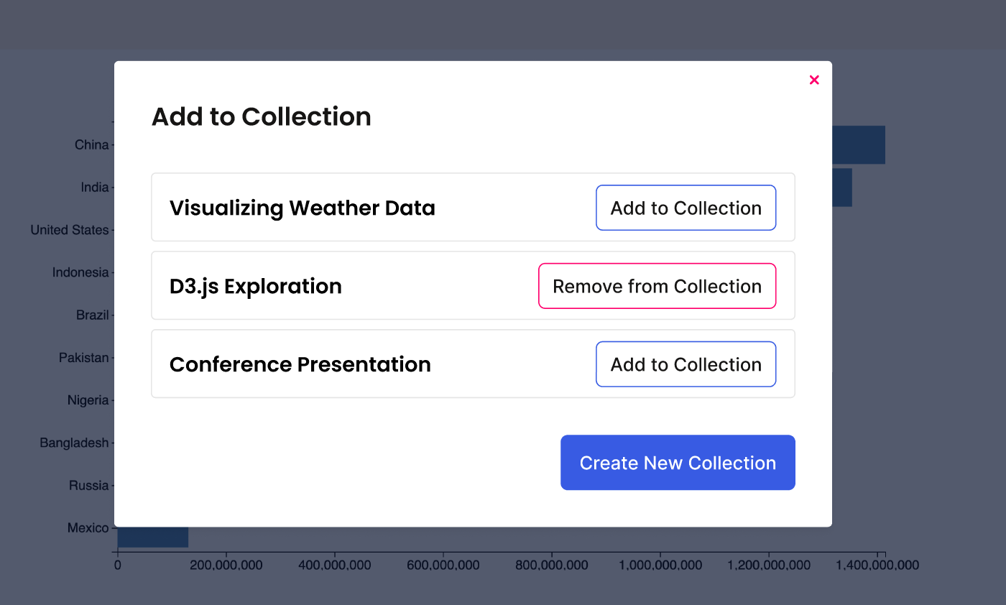Click the 600,000,000 axis tick label
This screenshot has width=1006, height=605.
click(443, 565)
